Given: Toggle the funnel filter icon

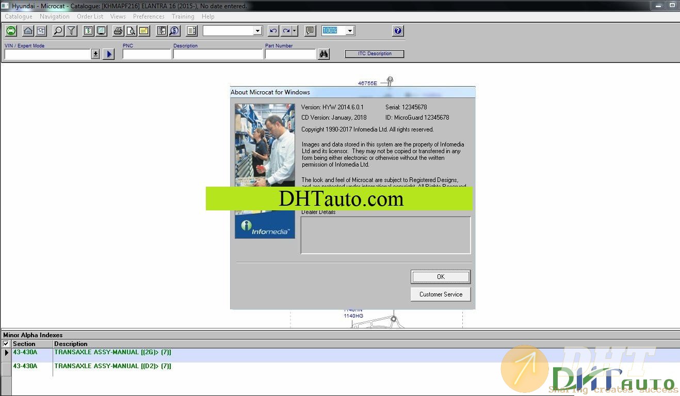Looking at the screenshot, I should point(71,31).
